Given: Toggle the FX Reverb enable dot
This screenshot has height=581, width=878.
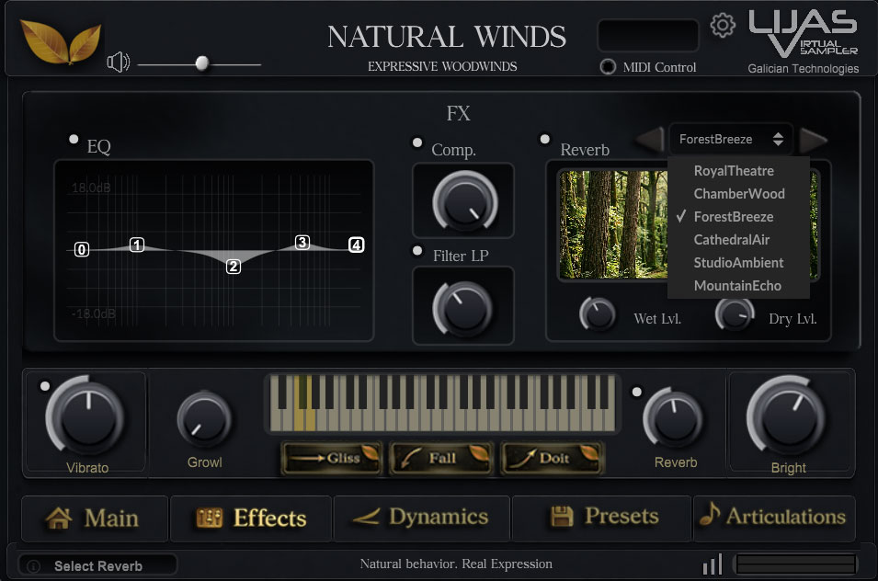Looking at the screenshot, I should click(x=545, y=139).
